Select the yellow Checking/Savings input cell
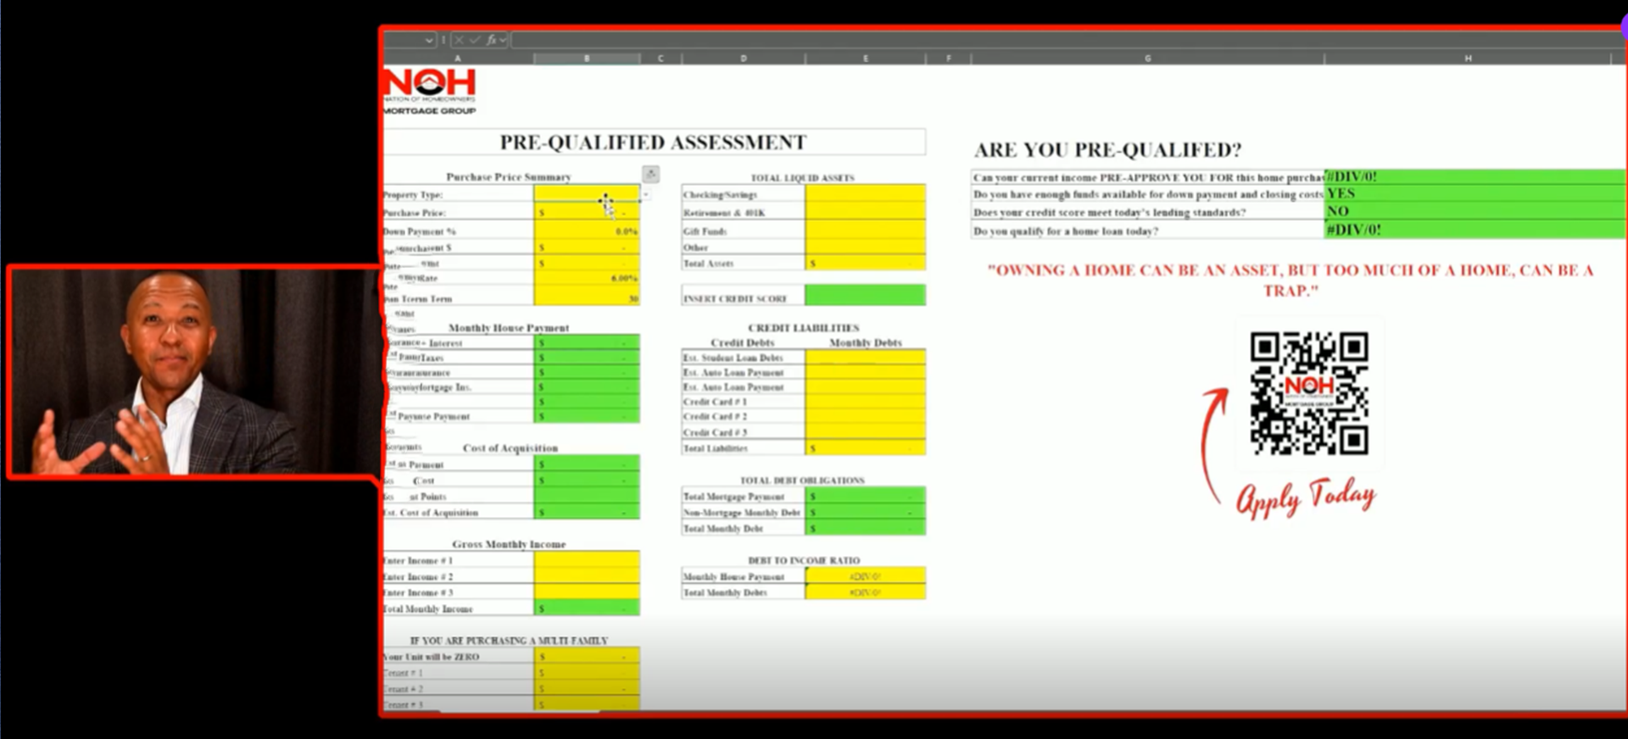The width and height of the screenshot is (1628, 739). pyautogui.click(x=866, y=195)
